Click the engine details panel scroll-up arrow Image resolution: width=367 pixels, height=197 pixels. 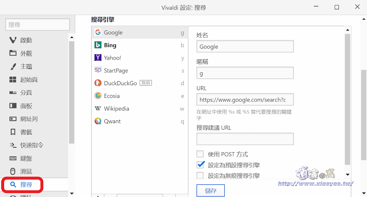coord(347,30)
